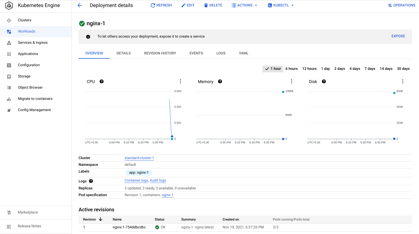Select the 6 hours time range
419x234 pixels.
[292, 69]
